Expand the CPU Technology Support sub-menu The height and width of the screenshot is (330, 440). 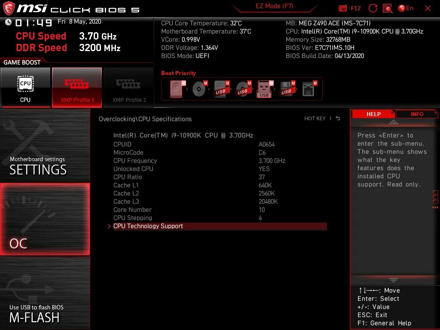pos(220,226)
